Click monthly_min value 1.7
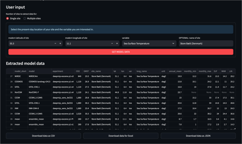 [x=190, y=119]
